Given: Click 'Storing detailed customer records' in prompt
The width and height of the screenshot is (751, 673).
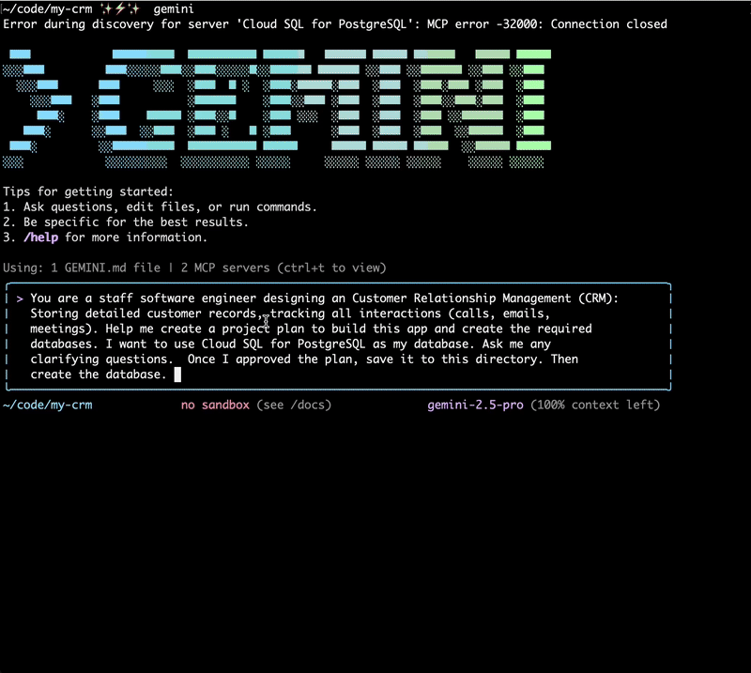Looking at the screenshot, I should pos(144,314).
